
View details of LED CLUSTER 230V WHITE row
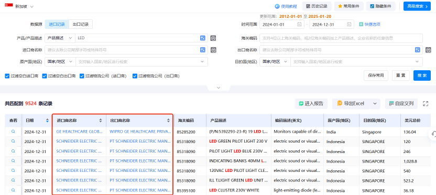(x=13, y=190)
